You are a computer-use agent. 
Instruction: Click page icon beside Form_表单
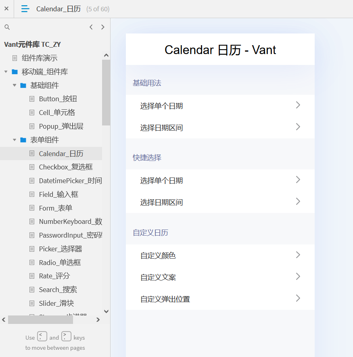point(32,208)
